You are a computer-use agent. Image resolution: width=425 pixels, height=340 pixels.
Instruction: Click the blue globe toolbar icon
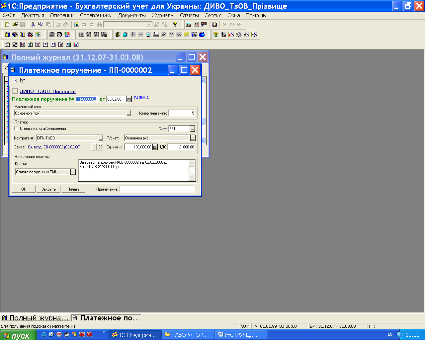202,34
